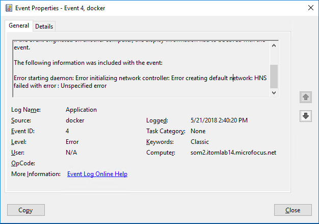Screen dimensions: 319x224
Task: Click the Source value 'docker'
Action: click(75, 120)
